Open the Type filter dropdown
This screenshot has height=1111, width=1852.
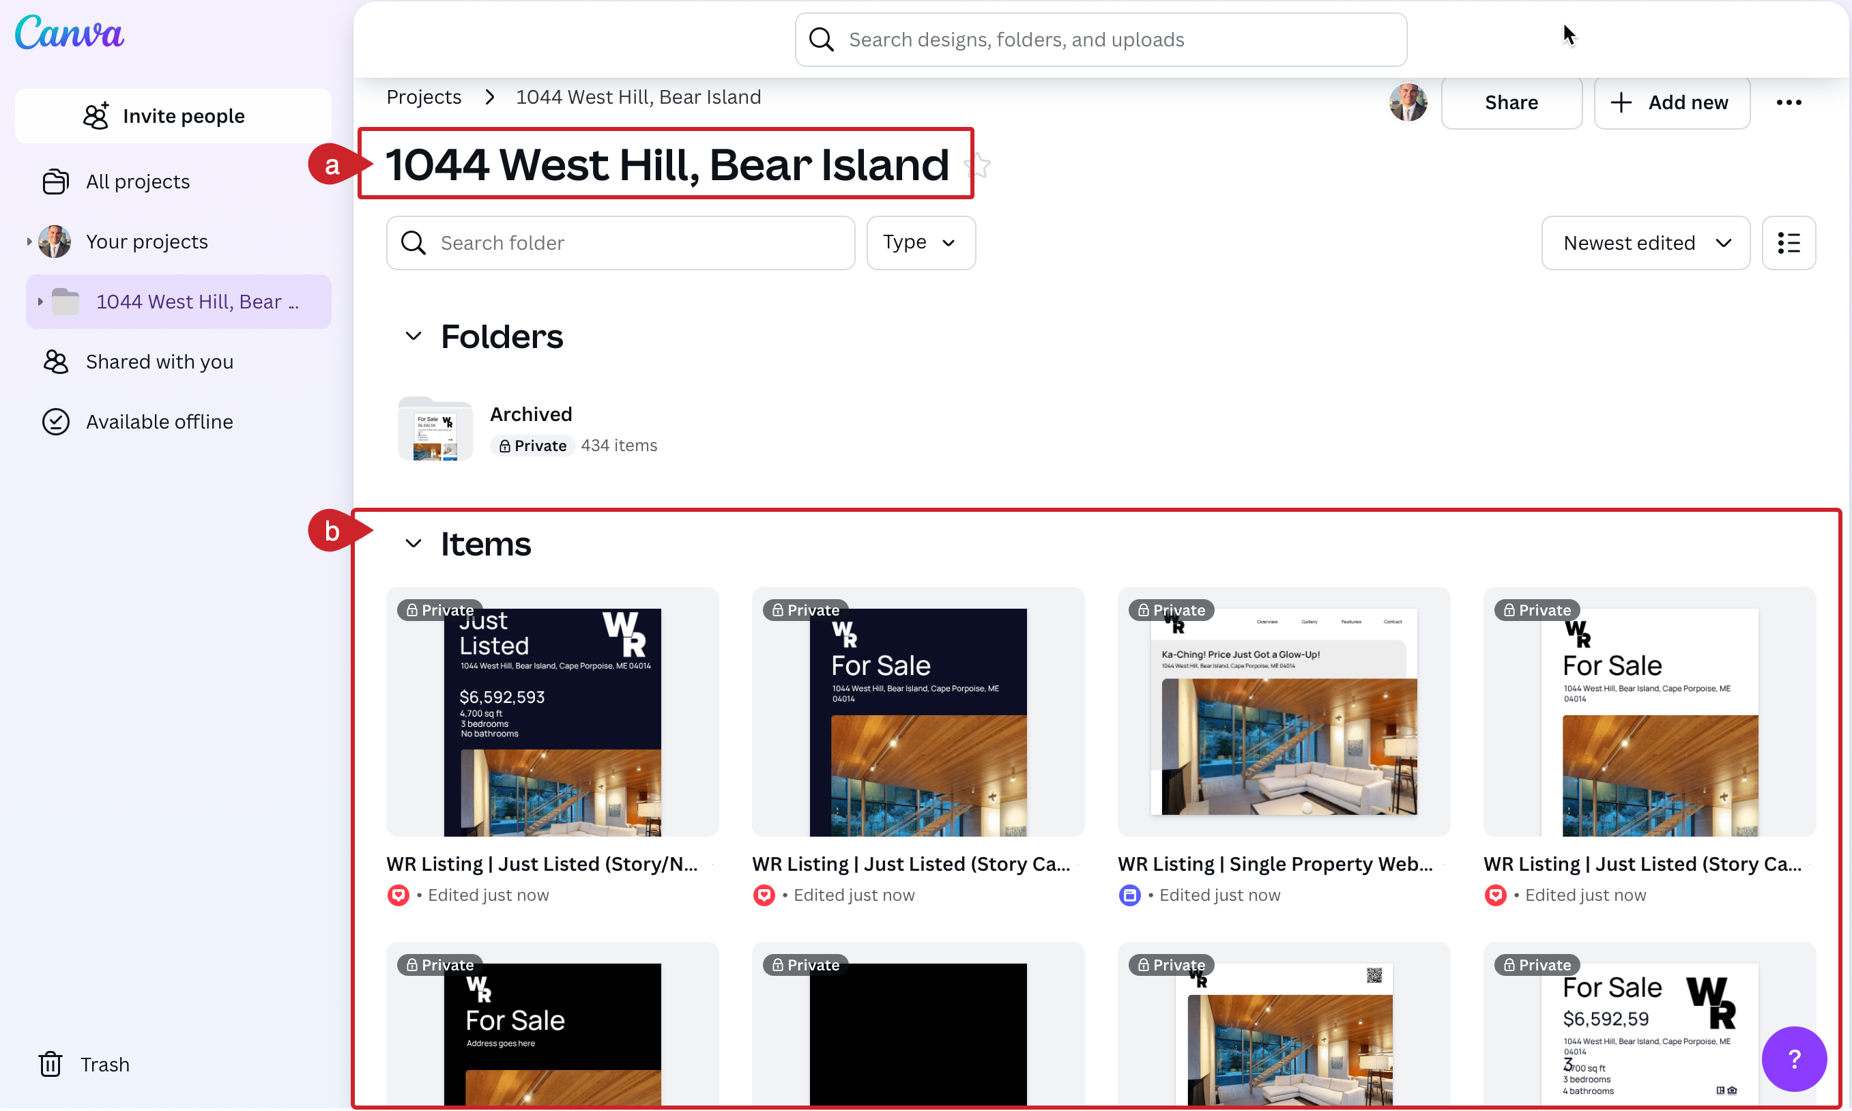click(x=921, y=242)
